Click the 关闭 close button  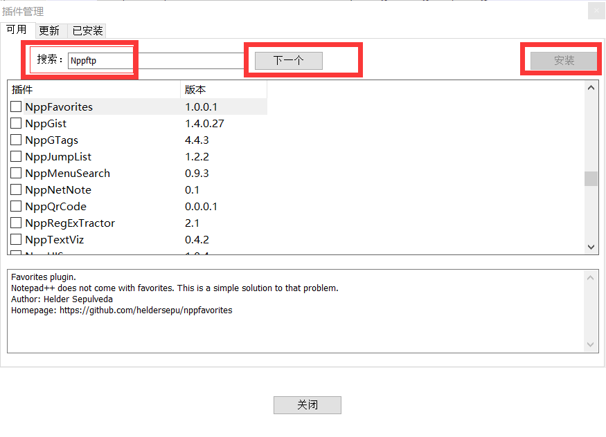tap(307, 405)
